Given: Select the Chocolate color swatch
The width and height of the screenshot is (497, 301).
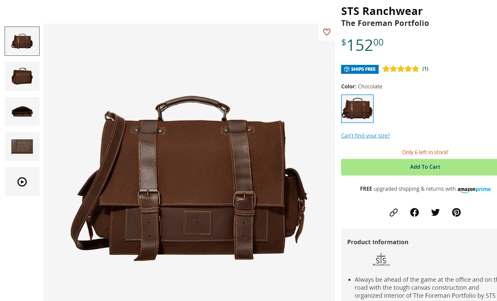Looking at the screenshot, I should pos(357,109).
